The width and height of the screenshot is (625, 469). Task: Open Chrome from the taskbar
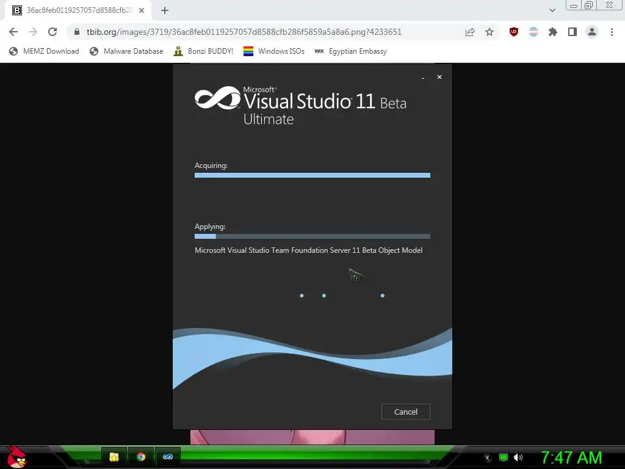(141, 457)
